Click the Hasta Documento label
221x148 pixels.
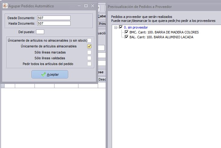point(21,23)
